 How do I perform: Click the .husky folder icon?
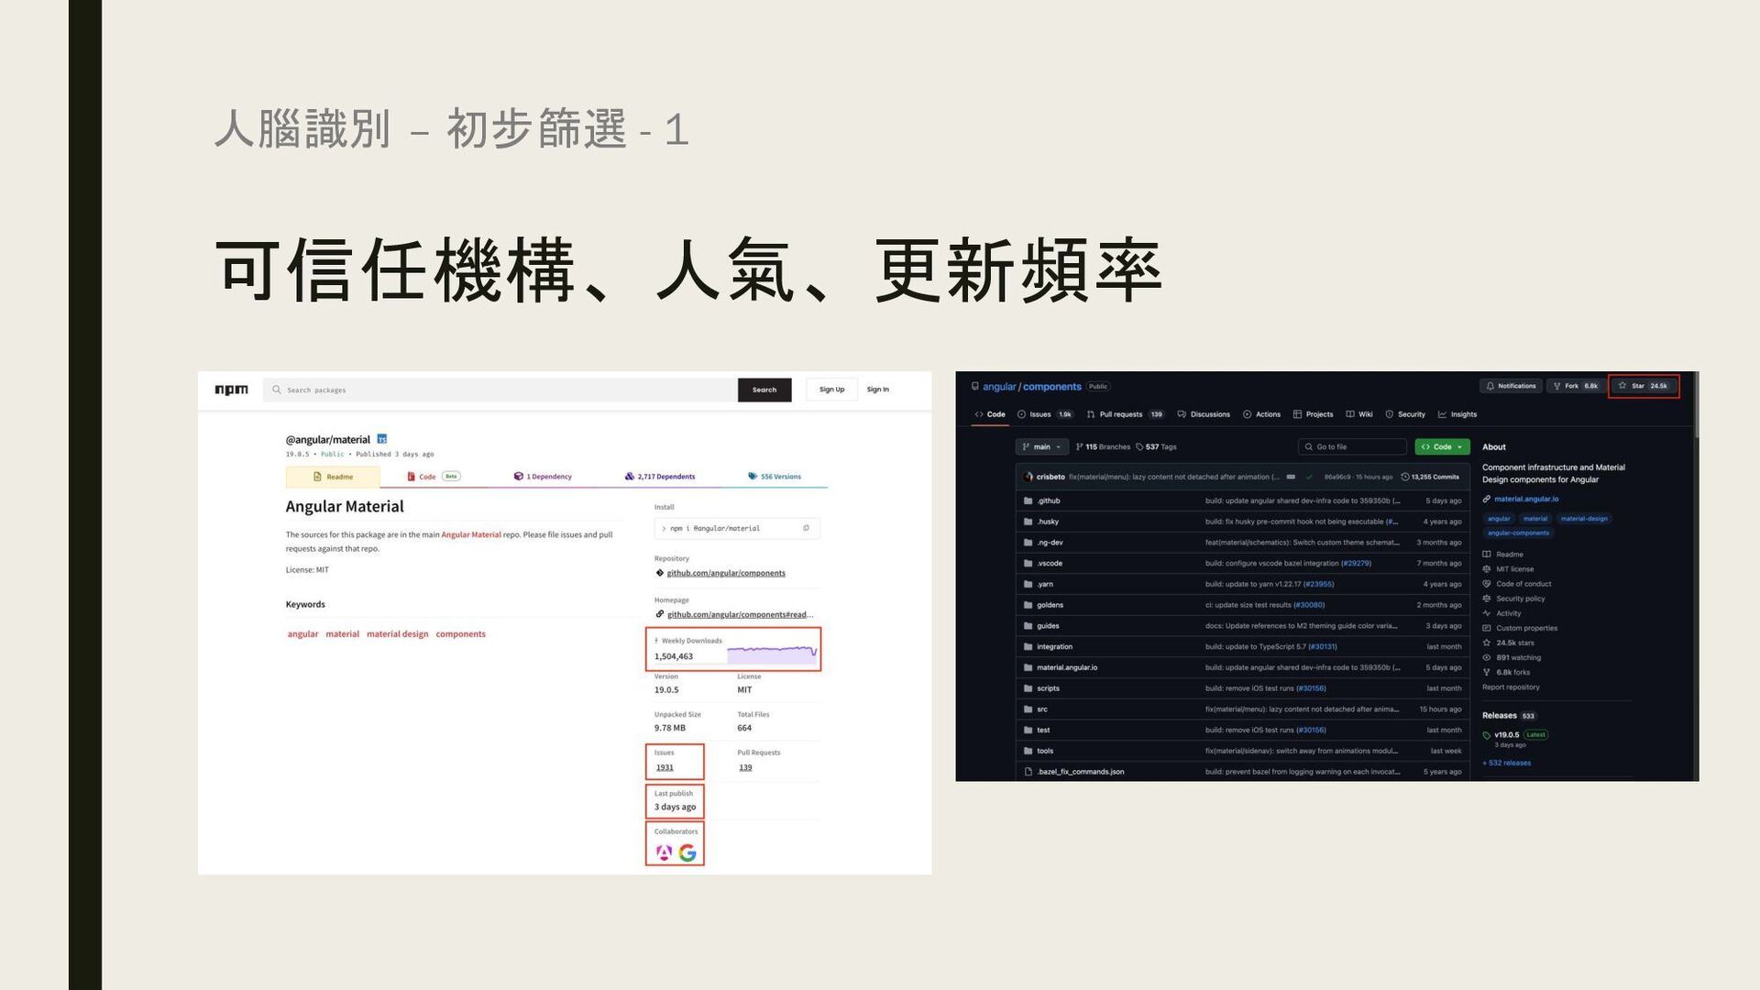(1028, 522)
